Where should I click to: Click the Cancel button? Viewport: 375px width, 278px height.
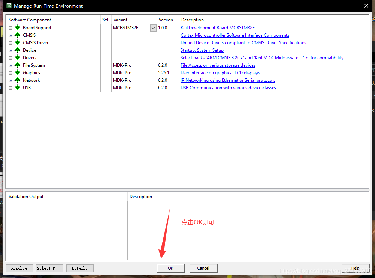(203, 268)
